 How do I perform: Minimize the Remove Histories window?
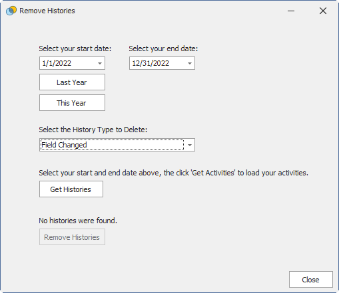click(x=291, y=11)
